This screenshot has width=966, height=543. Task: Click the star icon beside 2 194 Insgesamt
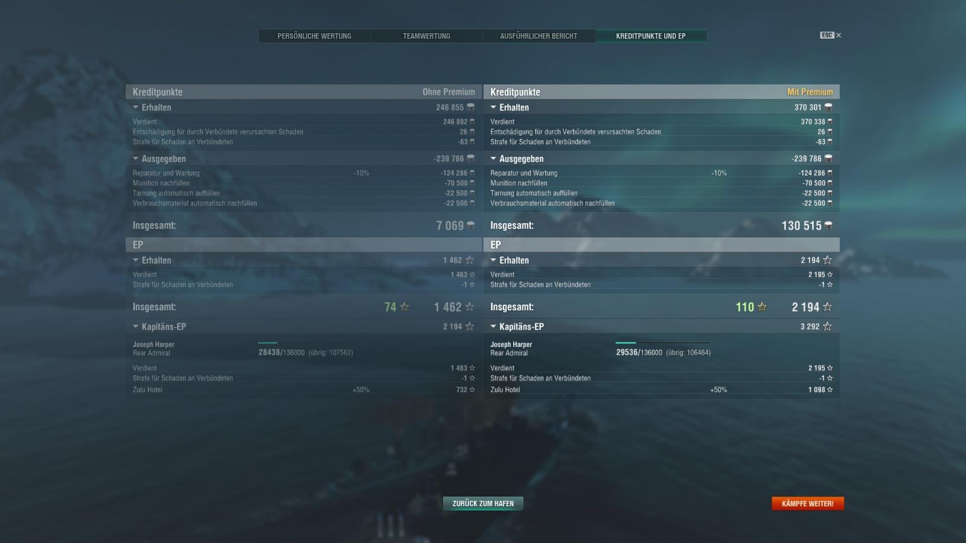pos(827,306)
